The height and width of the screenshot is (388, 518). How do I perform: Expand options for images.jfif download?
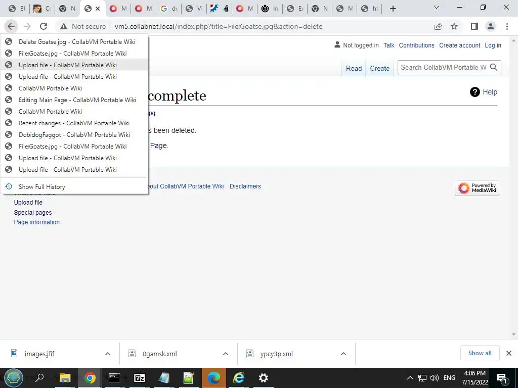(108, 354)
